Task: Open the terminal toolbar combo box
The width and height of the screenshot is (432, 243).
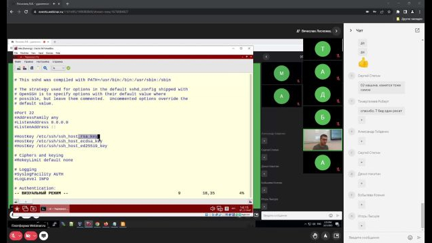Action: pyautogui.click(x=58, y=68)
